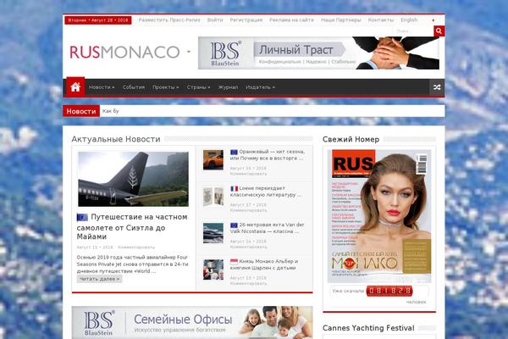Click the red Новости ticker label

[81, 111]
